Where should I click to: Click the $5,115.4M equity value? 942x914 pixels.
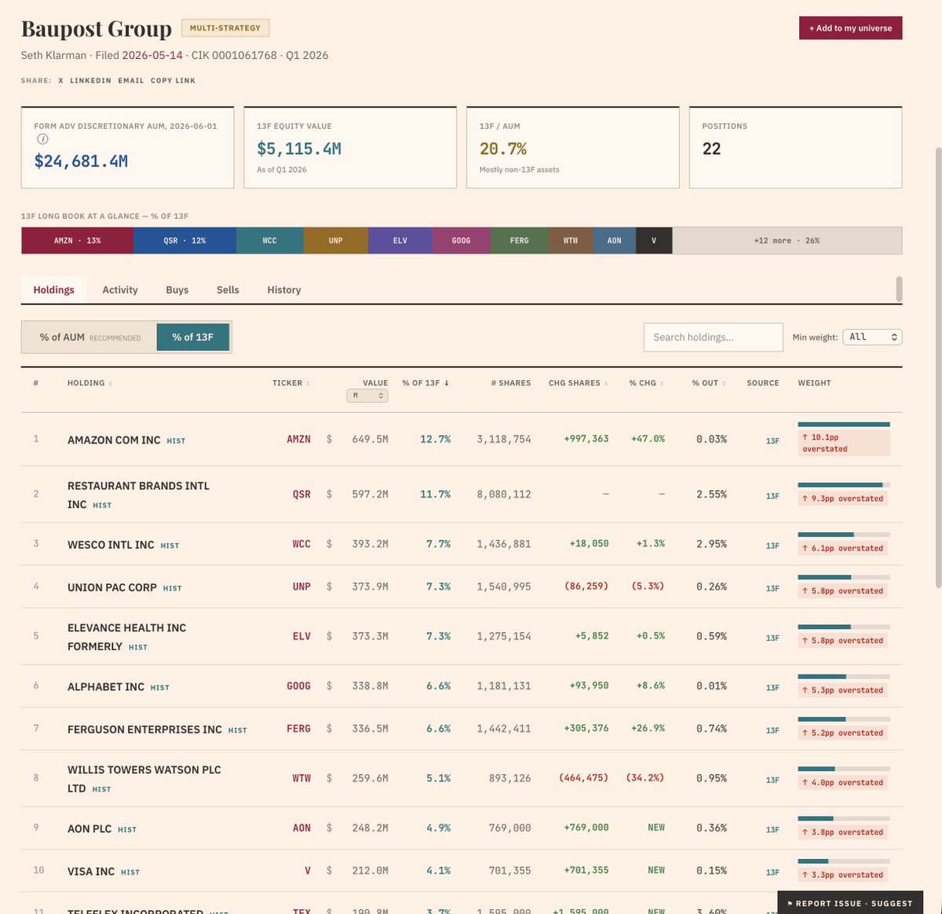pos(299,148)
